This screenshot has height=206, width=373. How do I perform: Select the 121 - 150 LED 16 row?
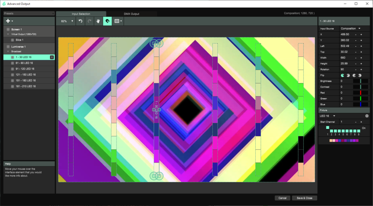click(x=29, y=74)
